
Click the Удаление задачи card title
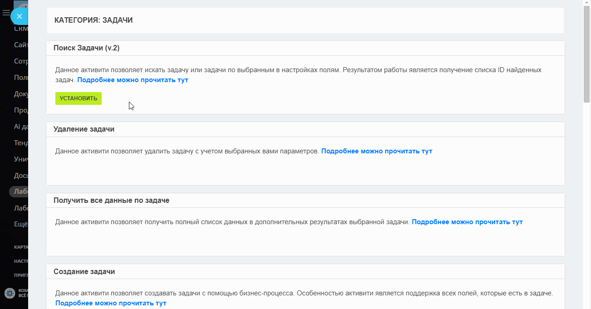pyautogui.click(x=84, y=129)
